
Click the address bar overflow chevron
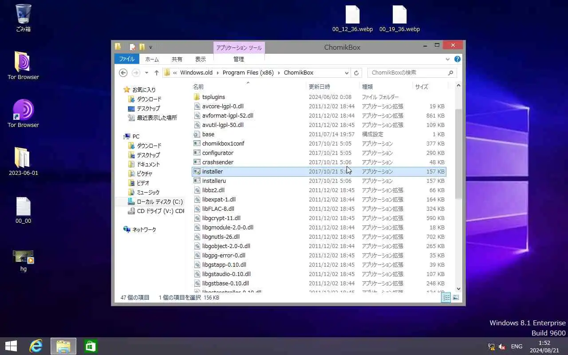pyautogui.click(x=175, y=73)
